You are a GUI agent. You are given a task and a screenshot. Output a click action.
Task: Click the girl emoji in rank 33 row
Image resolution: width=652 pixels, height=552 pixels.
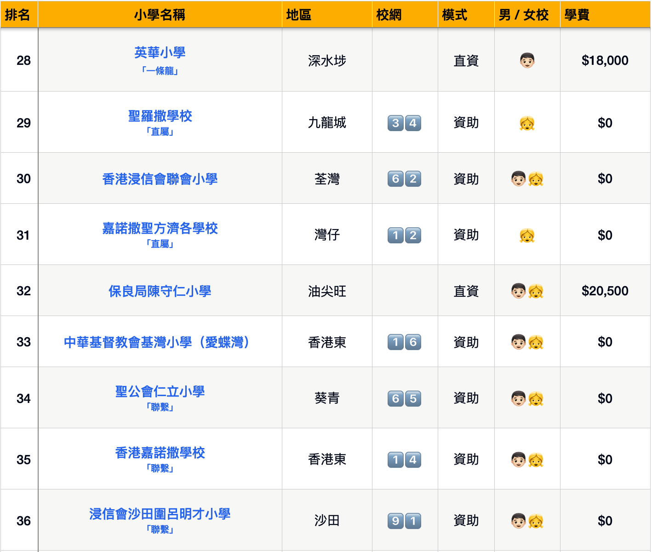coord(536,342)
